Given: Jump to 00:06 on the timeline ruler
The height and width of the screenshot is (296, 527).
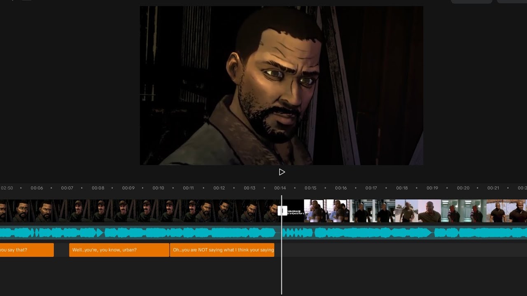Looking at the screenshot, I should coord(37,188).
